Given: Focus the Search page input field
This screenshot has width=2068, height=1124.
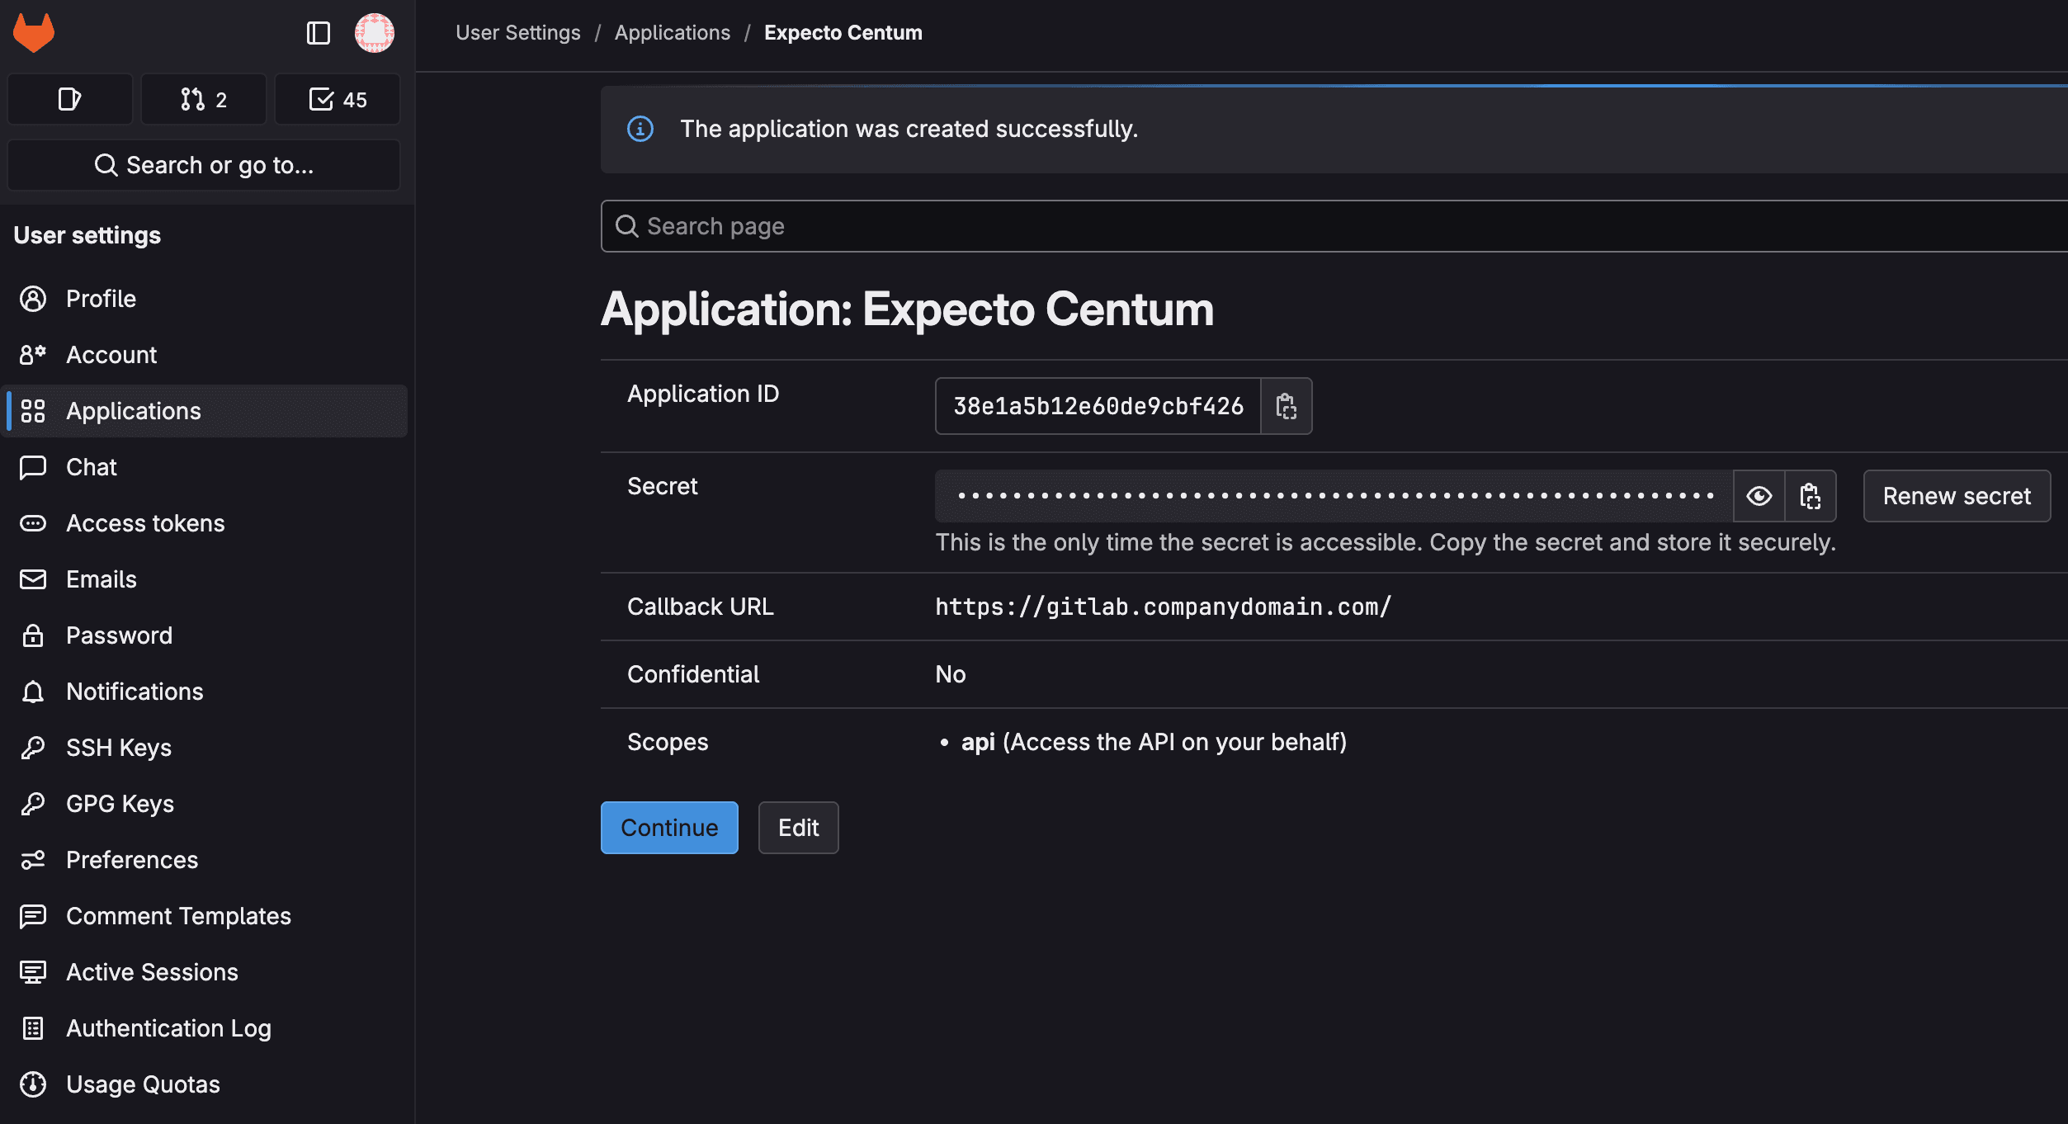Looking at the screenshot, I should point(1334,226).
